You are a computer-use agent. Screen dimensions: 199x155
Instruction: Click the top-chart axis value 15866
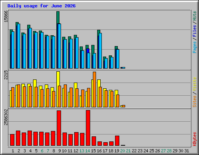click(6, 16)
